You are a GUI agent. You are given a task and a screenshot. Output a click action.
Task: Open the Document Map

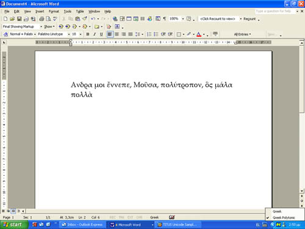pyautogui.click(x=158, y=19)
